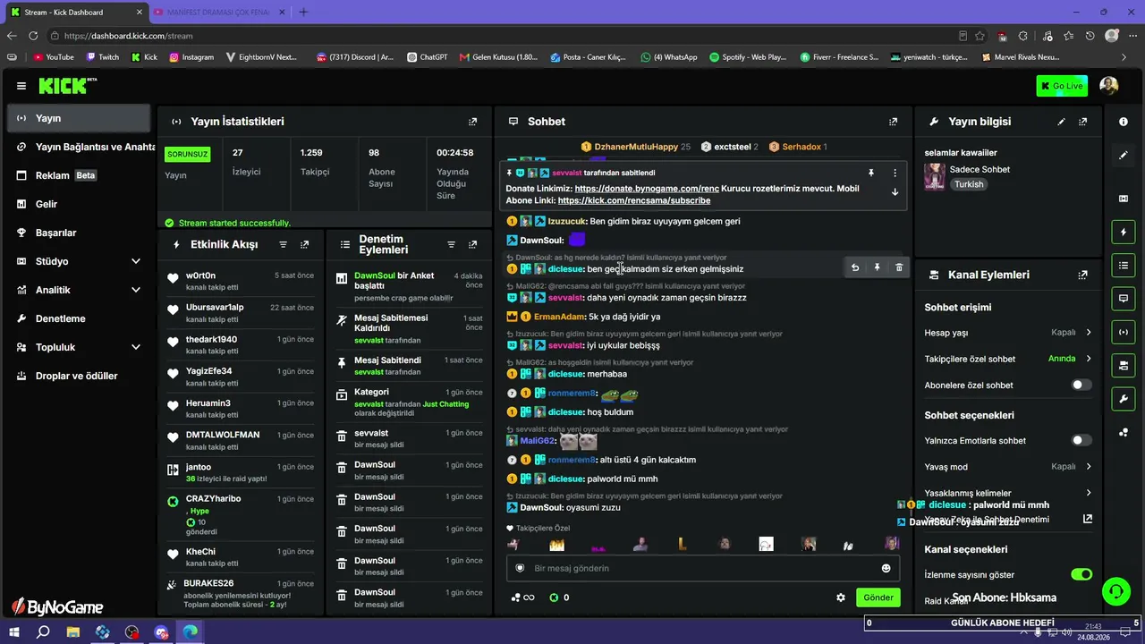Screen dimensions: 1145x644
Task: Open Denetleme in the sidebar
Action: point(79,318)
